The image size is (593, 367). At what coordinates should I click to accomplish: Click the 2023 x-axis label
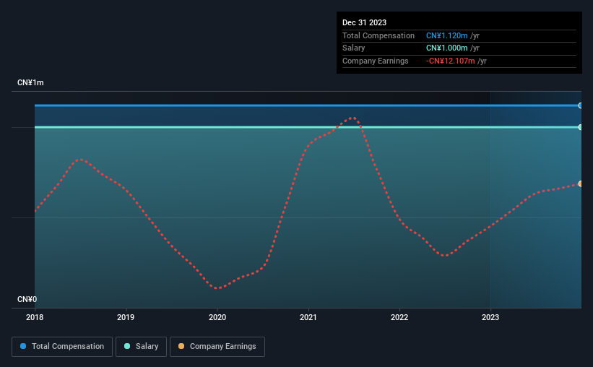[x=490, y=317]
